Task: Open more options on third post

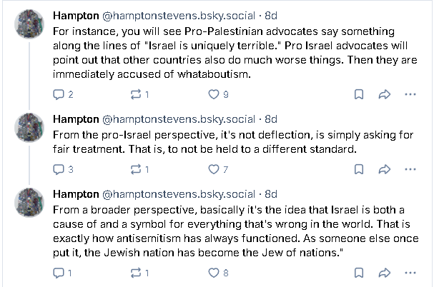Action: pyautogui.click(x=410, y=273)
